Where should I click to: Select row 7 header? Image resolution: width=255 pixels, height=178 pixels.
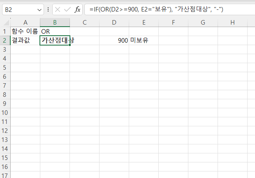pyautogui.click(x=5, y=86)
